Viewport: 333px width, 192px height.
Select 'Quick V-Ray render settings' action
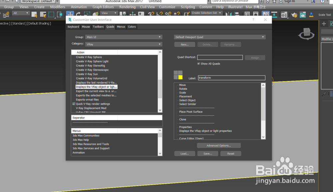(x=93, y=104)
